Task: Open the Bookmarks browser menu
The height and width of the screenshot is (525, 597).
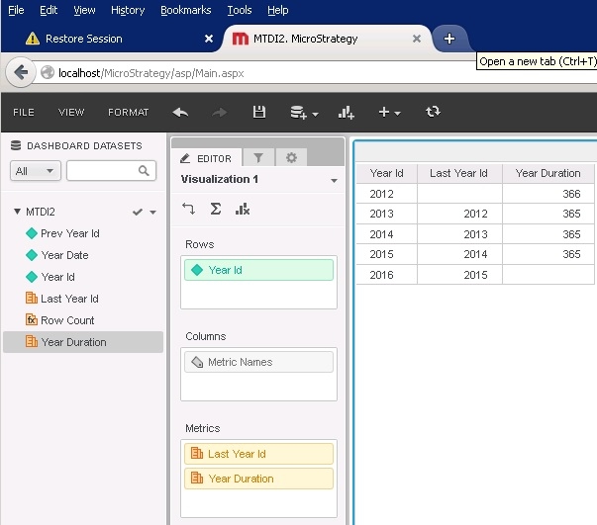Action: (185, 10)
